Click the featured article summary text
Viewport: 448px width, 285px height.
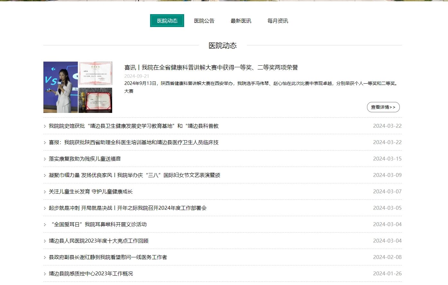click(x=261, y=84)
